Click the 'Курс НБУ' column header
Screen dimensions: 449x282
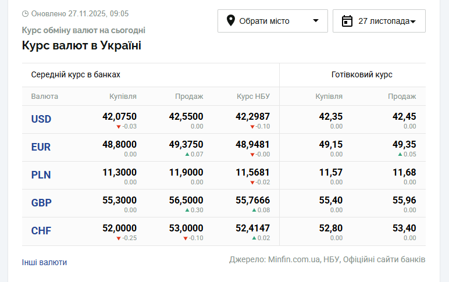click(253, 97)
